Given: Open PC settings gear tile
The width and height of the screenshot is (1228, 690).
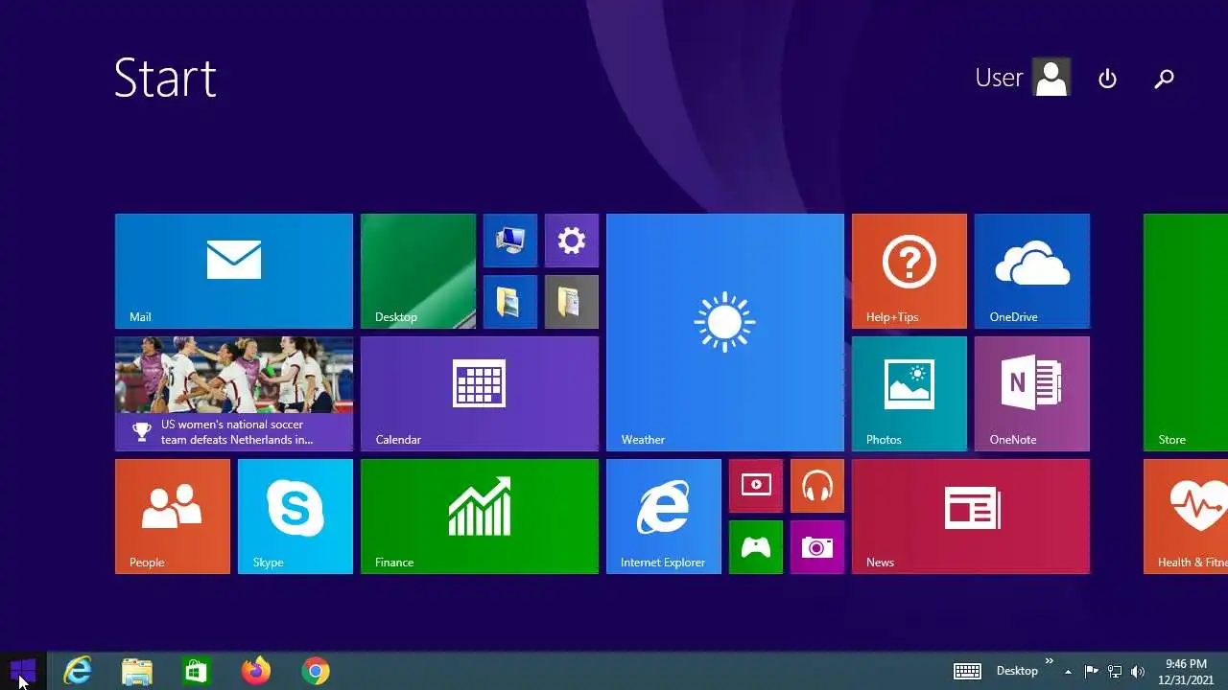Looking at the screenshot, I should click(x=572, y=241).
